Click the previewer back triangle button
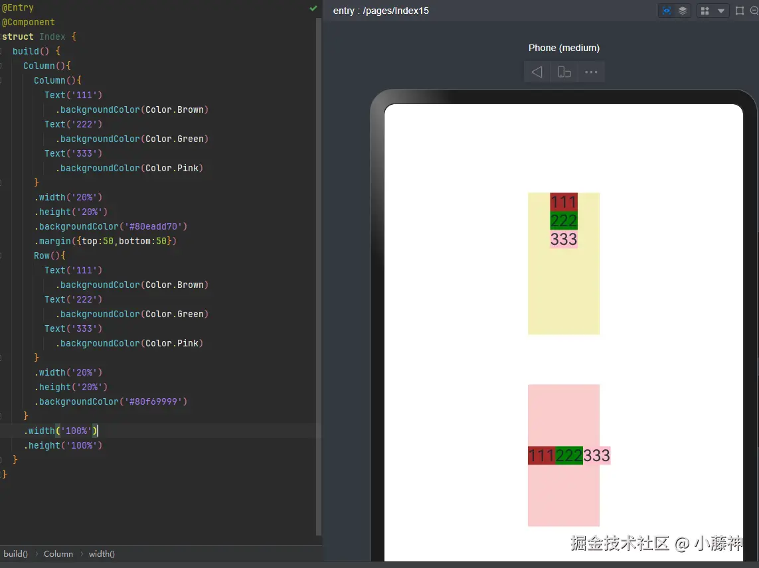The height and width of the screenshot is (568, 759). [x=537, y=72]
